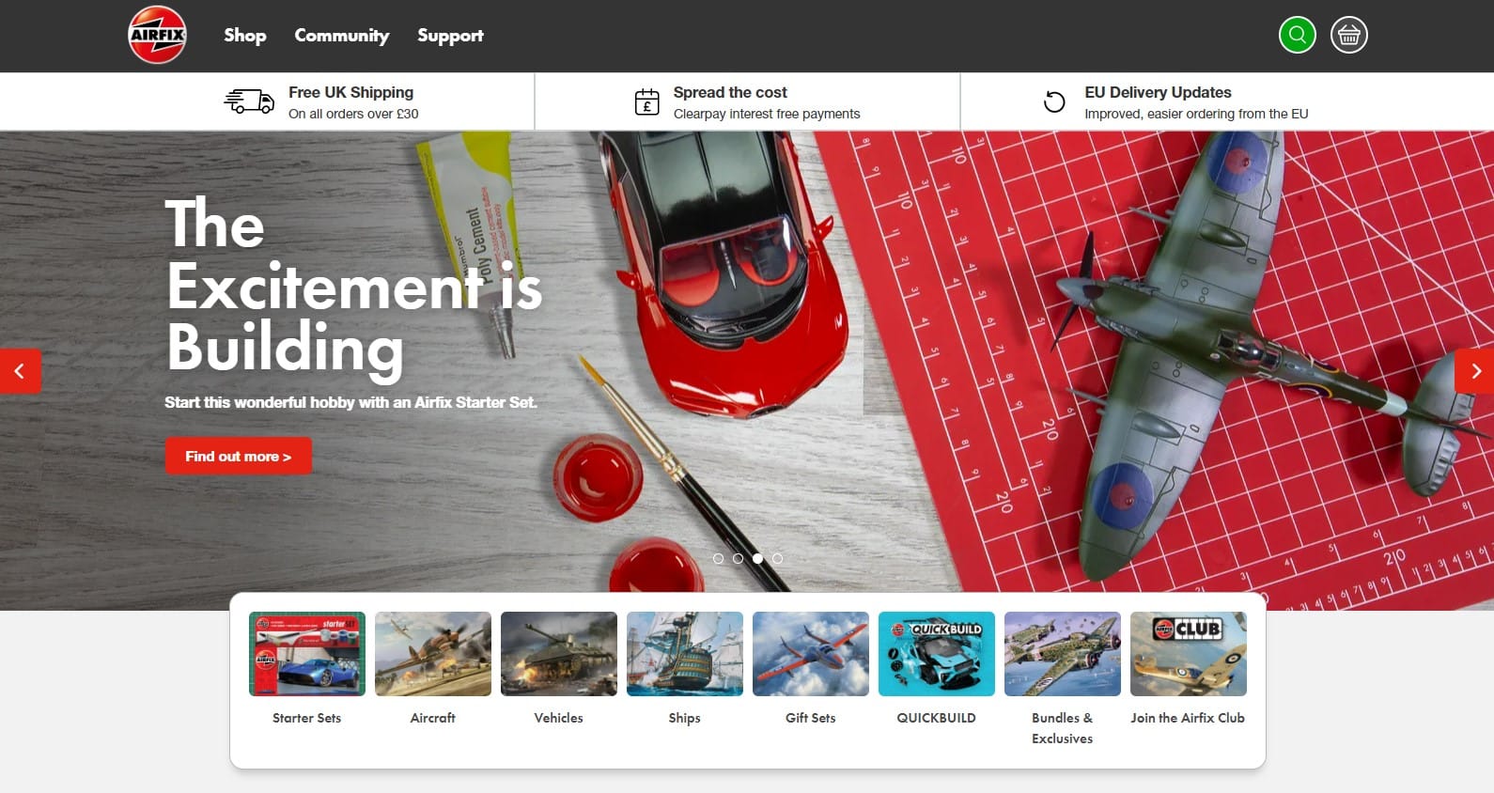Open the green search icon
Screen dimensions: 1494x793
tap(1297, 36)
